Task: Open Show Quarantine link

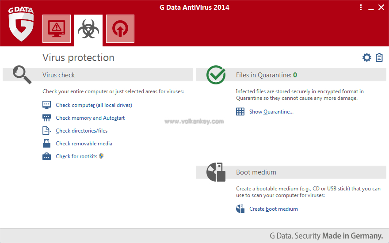Action: pyautogui.click(x=271, y=112)
